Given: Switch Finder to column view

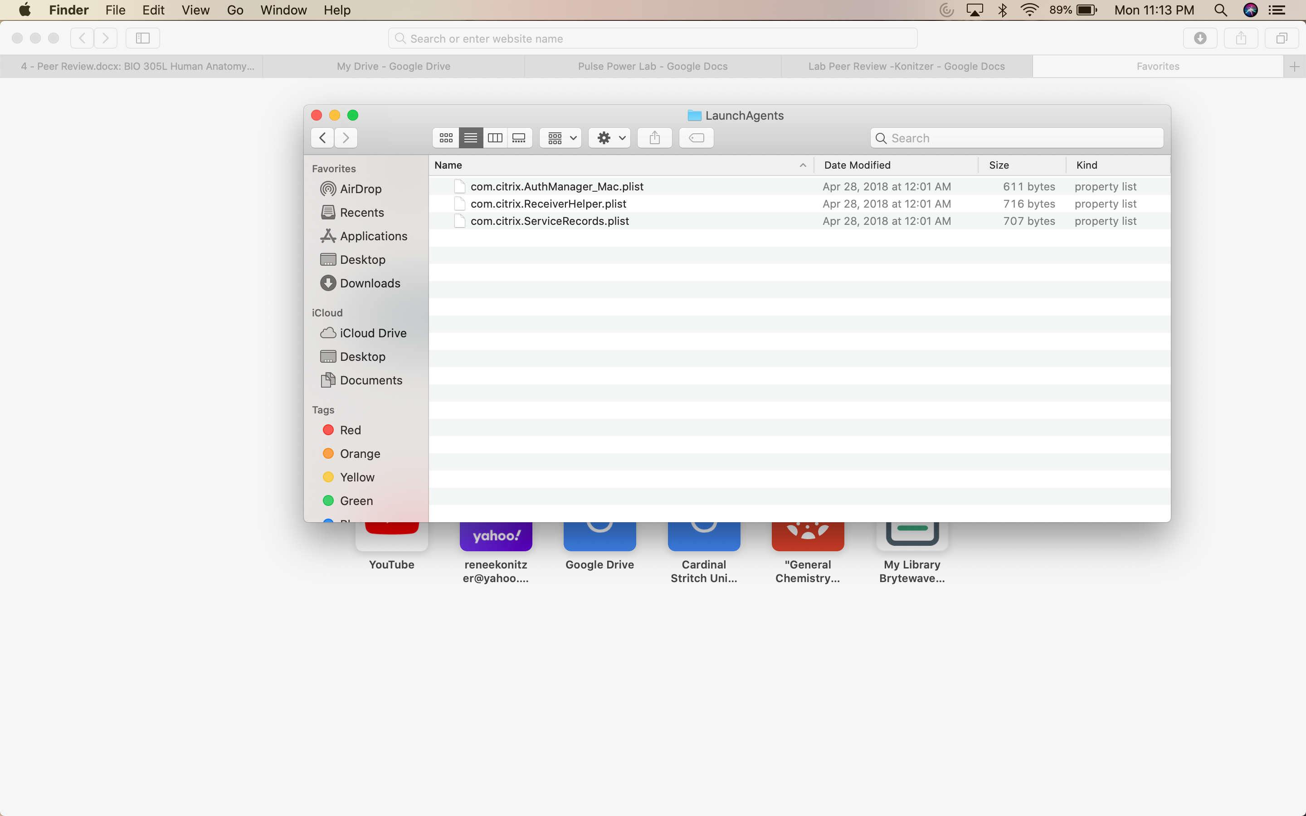Looking at the screenshot, I should point(495,138).
